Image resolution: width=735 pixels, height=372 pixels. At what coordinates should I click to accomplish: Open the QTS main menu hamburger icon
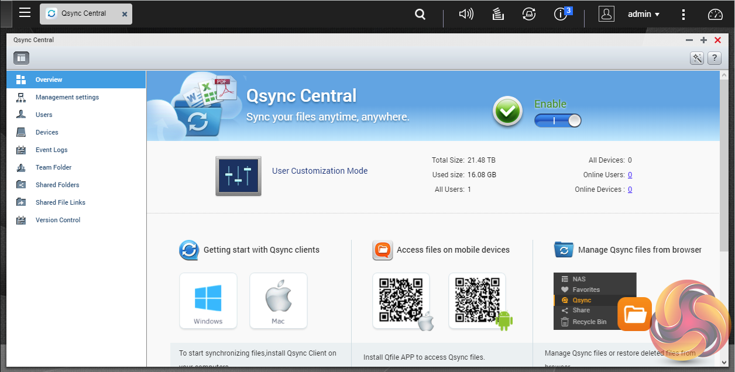pos(25,13)
